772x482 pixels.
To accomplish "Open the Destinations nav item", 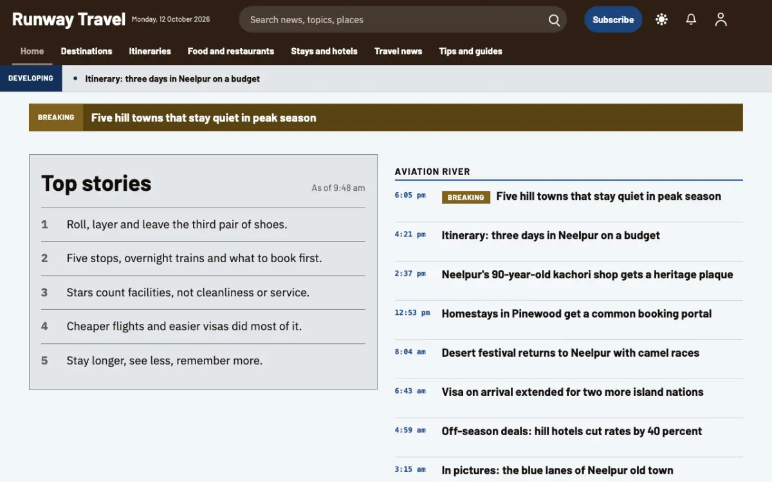I will pyautogui.click(x=86, y=51).
